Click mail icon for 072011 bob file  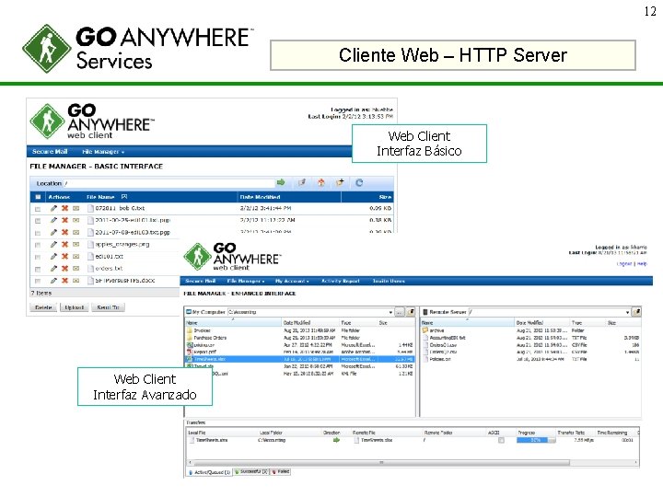click(76, 208)
